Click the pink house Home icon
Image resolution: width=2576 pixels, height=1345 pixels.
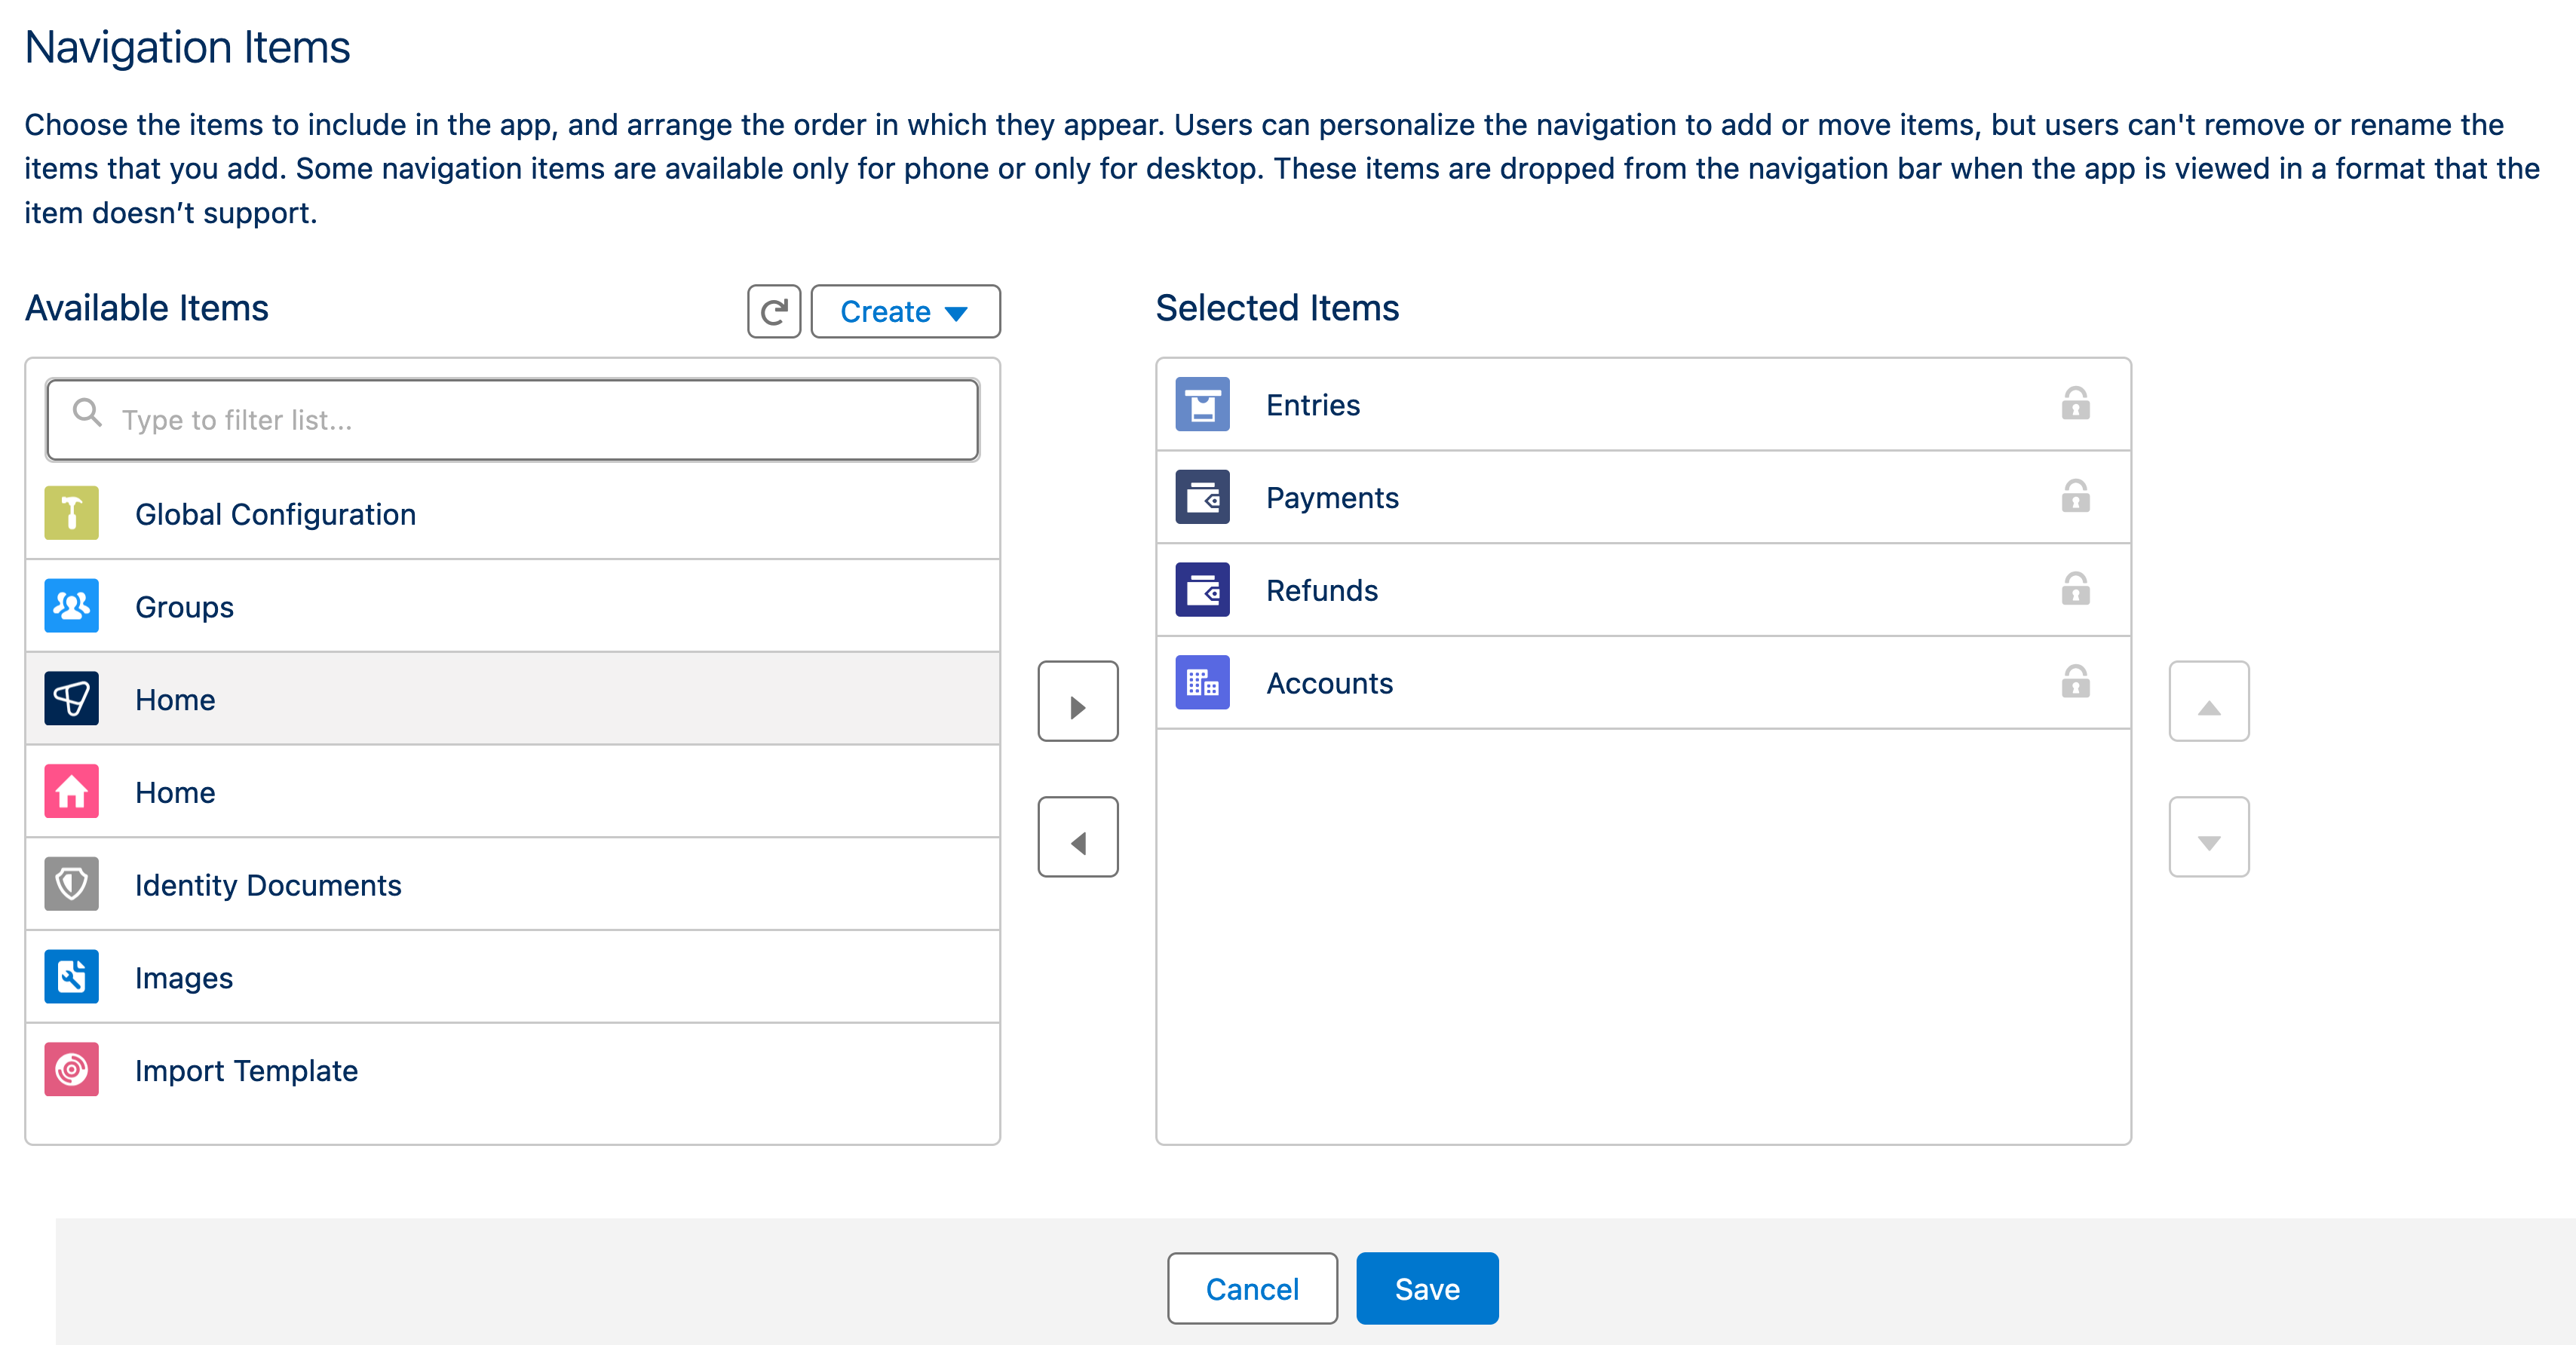click(71, 791)
